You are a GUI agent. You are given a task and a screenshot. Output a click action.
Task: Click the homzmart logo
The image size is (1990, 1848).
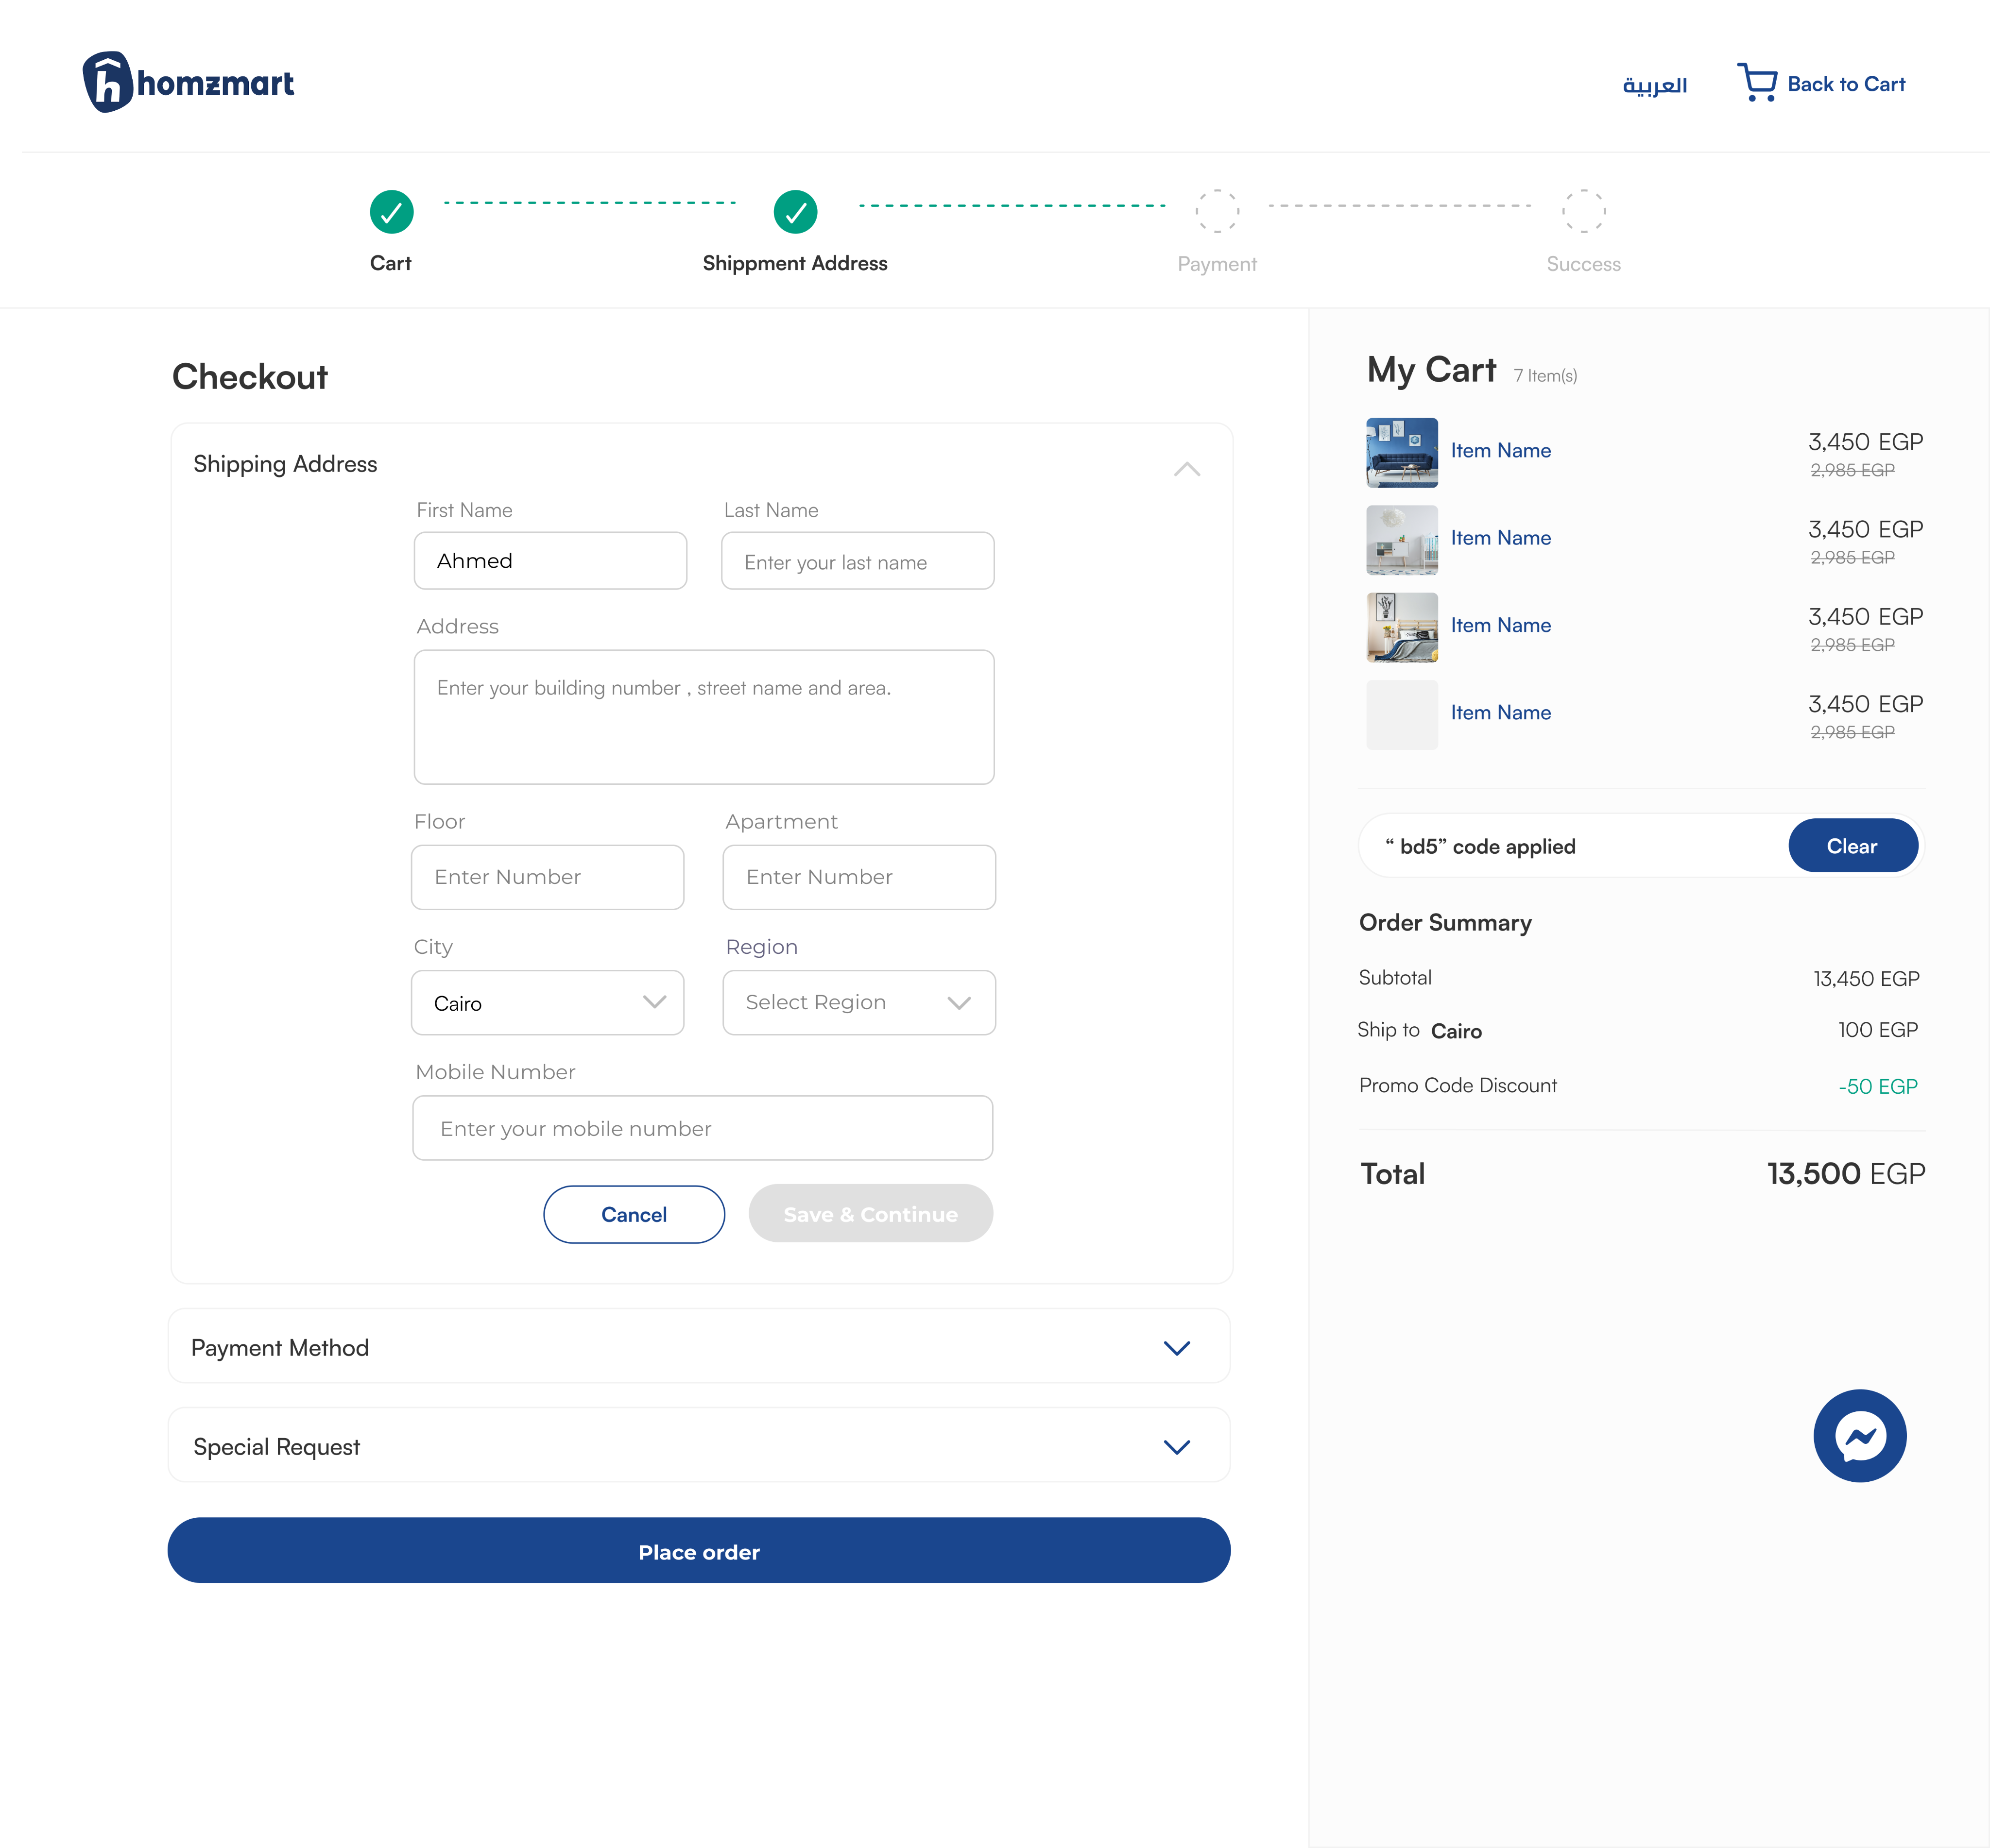click(188, 82)
